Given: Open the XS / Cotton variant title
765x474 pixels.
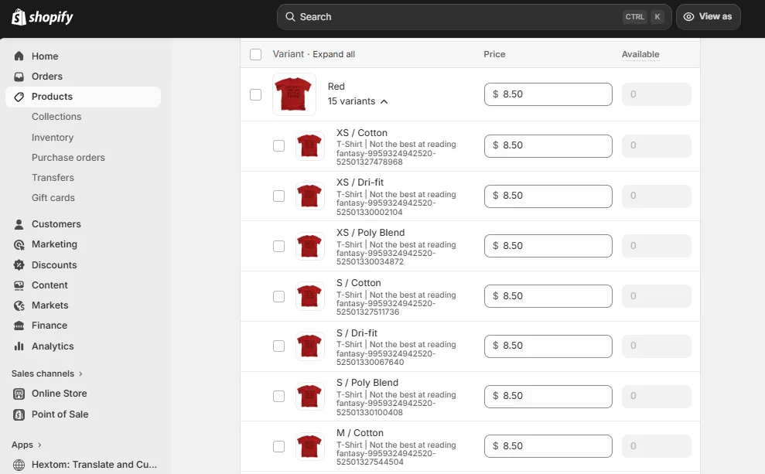Looking at the screenshot, I should pyautogui.click(x=361, y=133).
